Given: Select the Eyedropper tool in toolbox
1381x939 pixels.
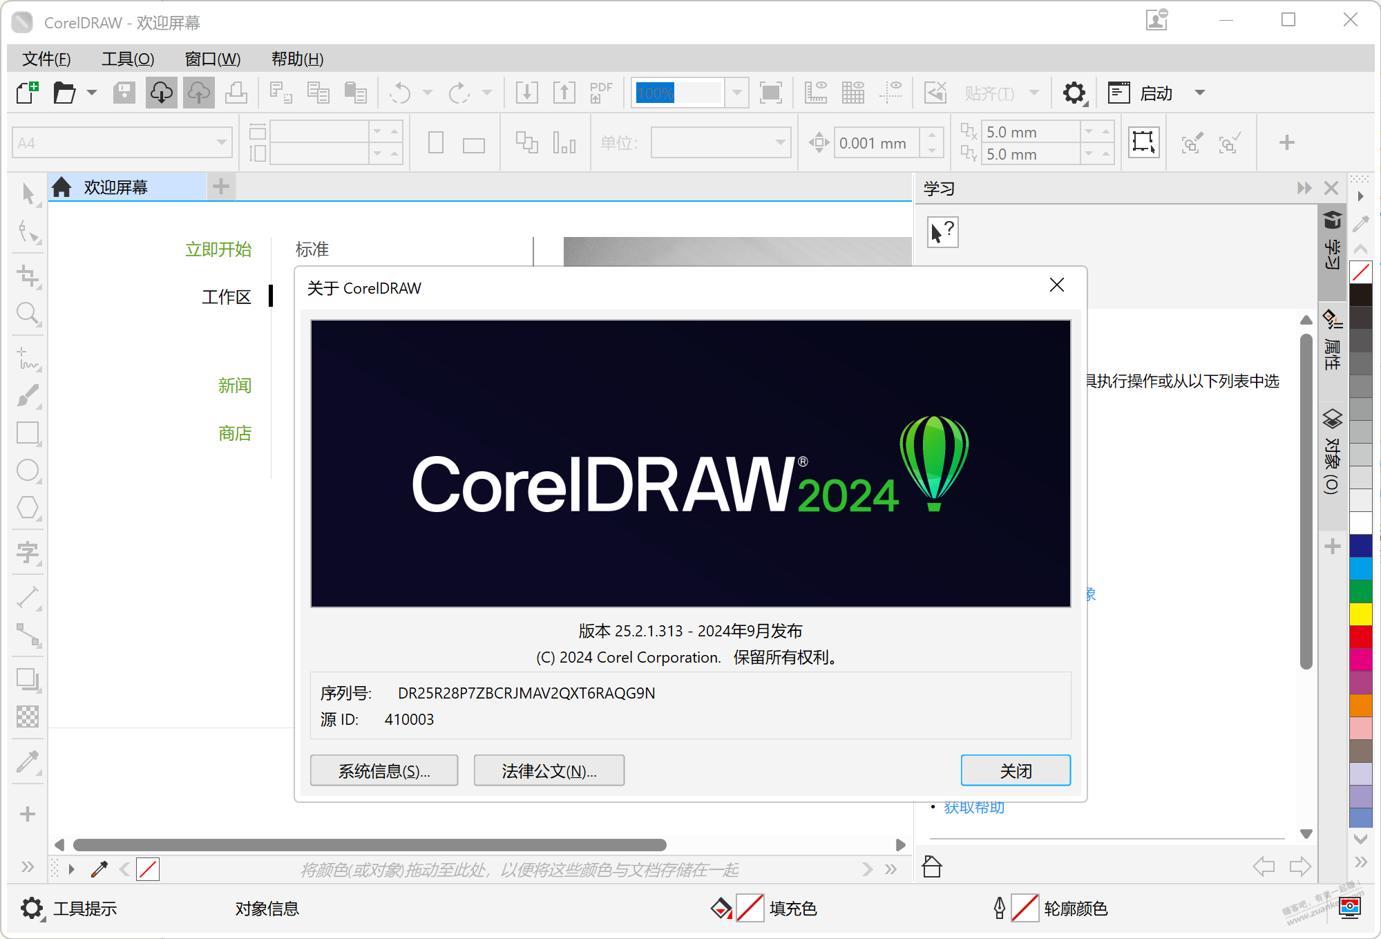Looking at the screenshot, I should click(28, 762).
